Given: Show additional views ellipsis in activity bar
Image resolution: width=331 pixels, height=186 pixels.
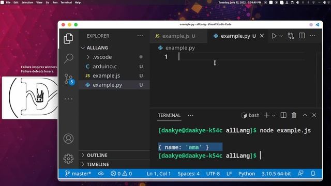Looking at the screenshot, I should tap(68, 99).
